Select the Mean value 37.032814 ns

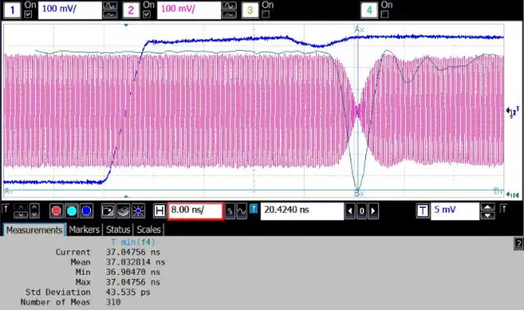tap(135, 263)
